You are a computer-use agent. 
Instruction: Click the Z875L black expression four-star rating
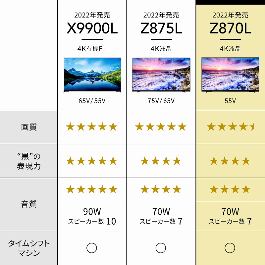161,161
